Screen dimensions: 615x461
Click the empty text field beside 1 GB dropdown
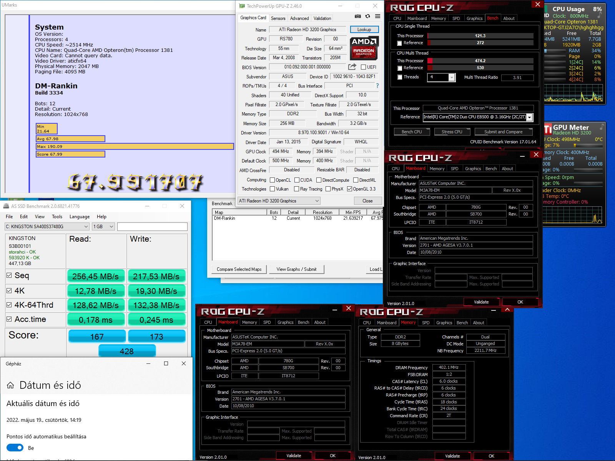[x=152, y=227]
